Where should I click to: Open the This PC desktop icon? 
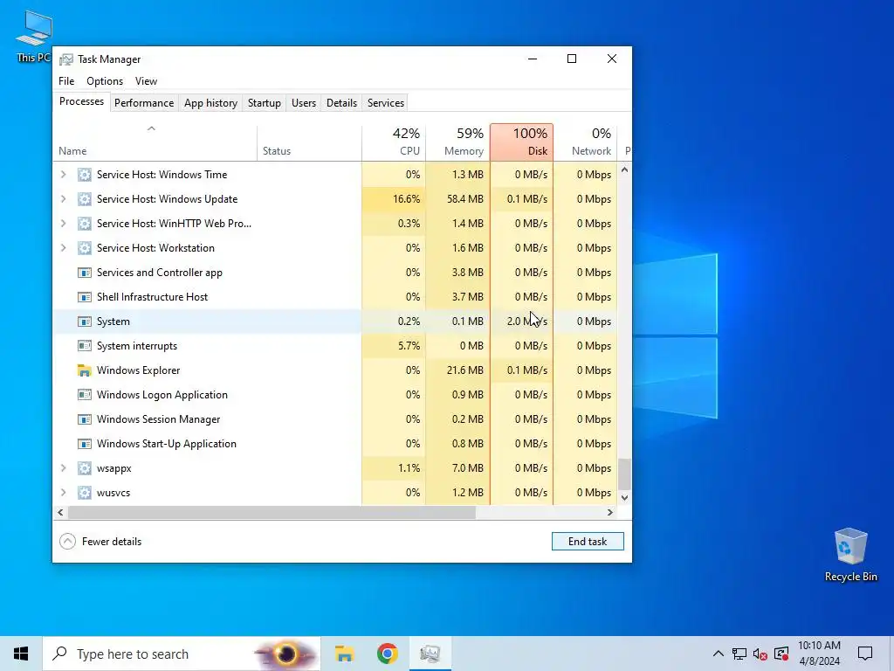(x=34, y=35)
